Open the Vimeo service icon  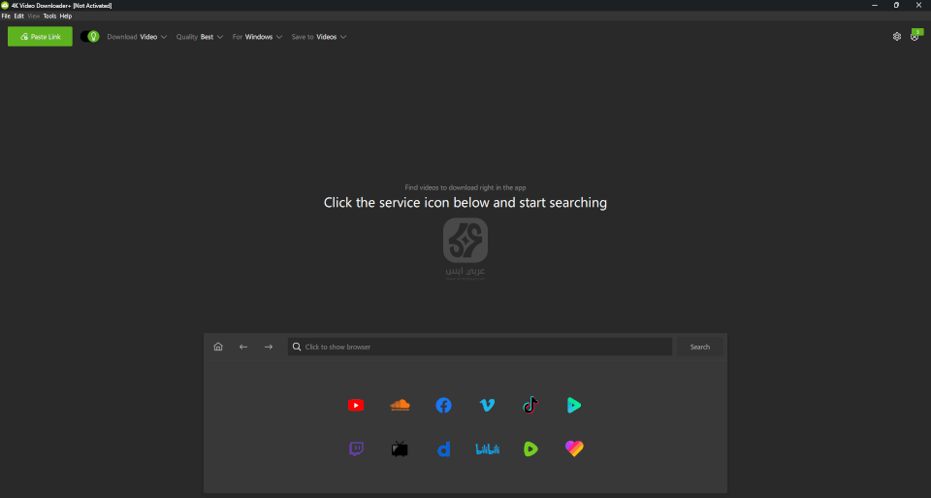tap(487, 406)
